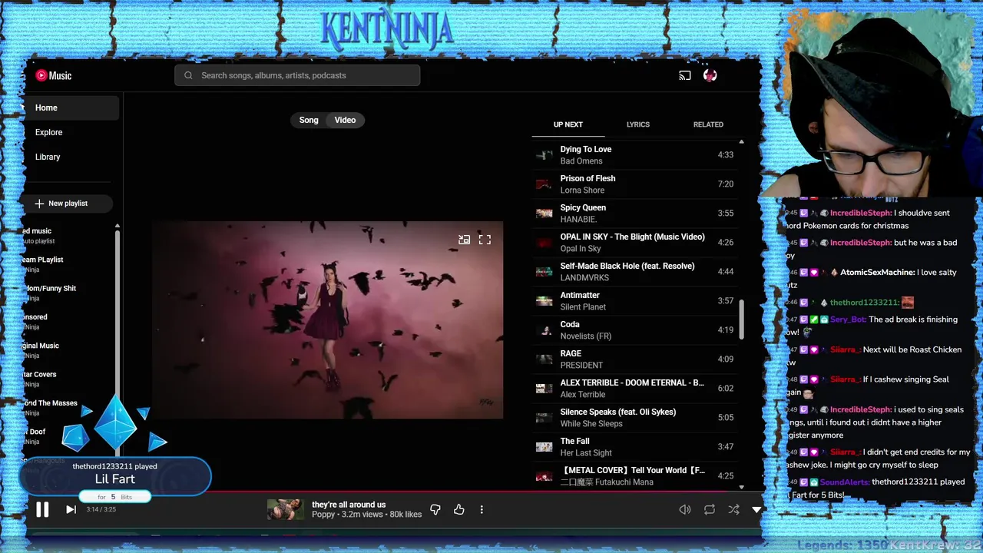The width and height of the screenshot is (983, 553).
Task: Click the song title they're all around us
Action: click(x=349, y=505)
